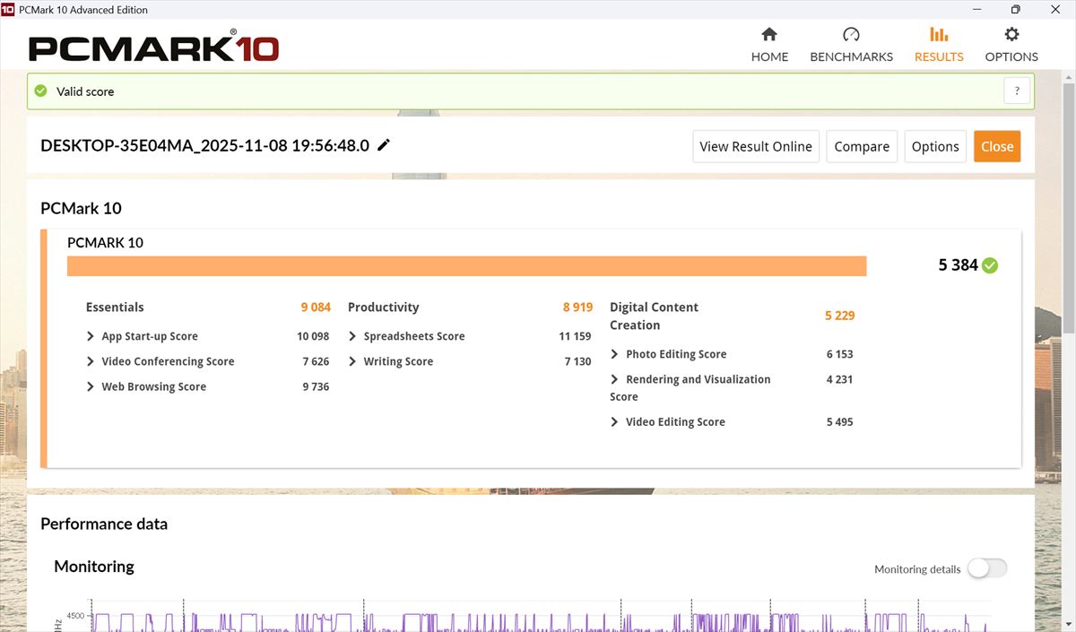Click the orange PCMark 10 score bar
The height and width of the screenshot is (632, 1076).
tap(466, 266)
